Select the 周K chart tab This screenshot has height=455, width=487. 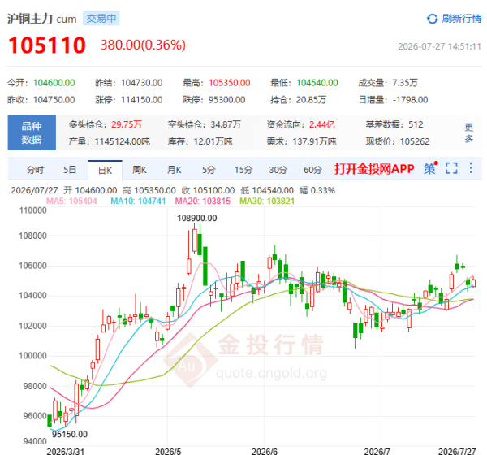140,170
